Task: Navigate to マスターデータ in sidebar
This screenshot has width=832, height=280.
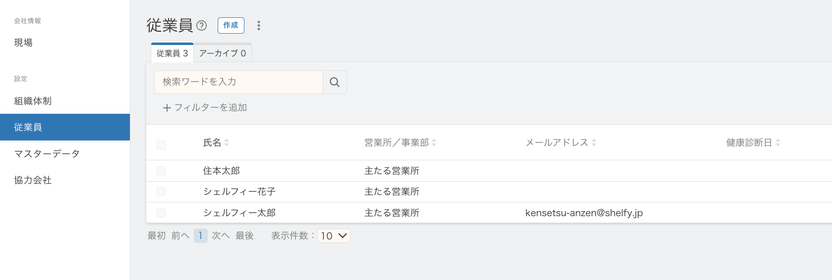Action: 47,154
